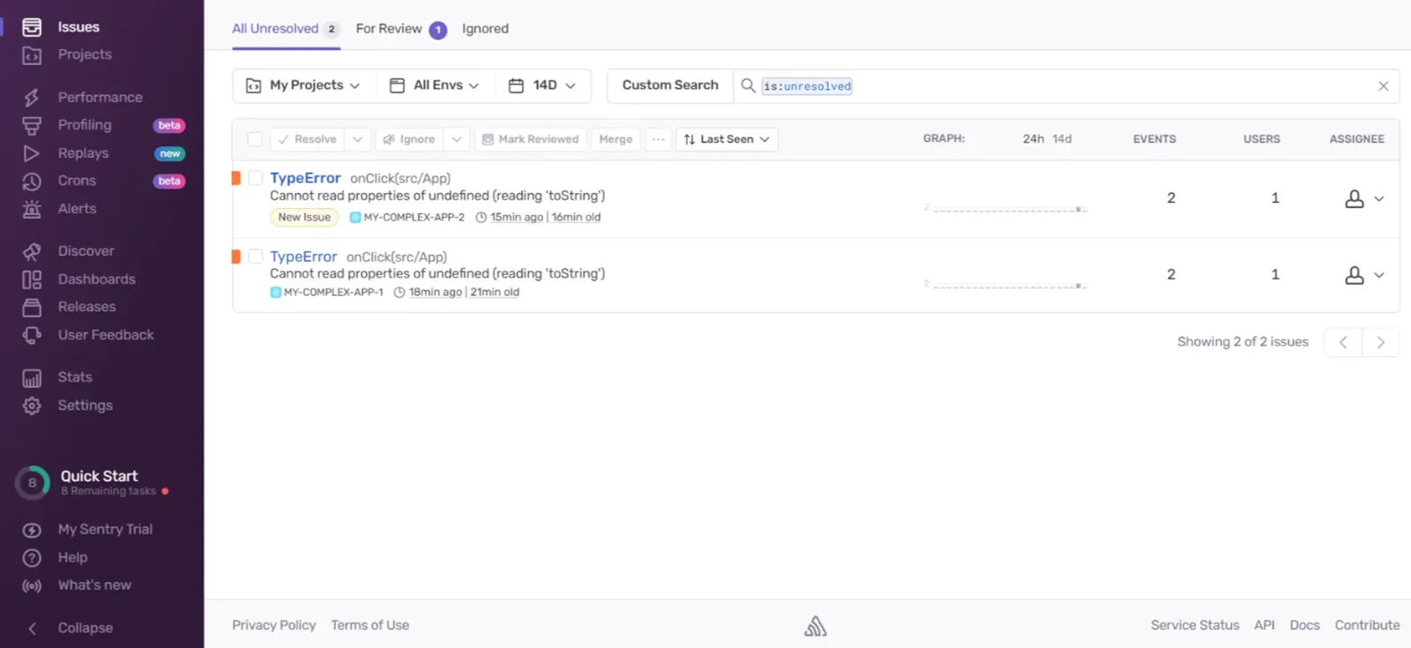Click the event graph for MY-COMPLEX-APP-1 issue

pyautogui.click(x=1005, y=283)
